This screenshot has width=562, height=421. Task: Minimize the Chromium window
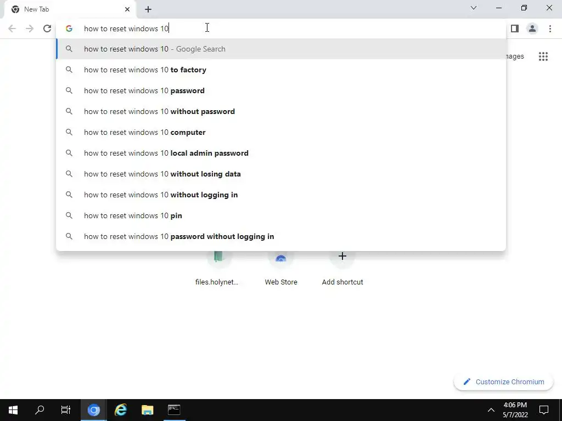tap(499, 8)
